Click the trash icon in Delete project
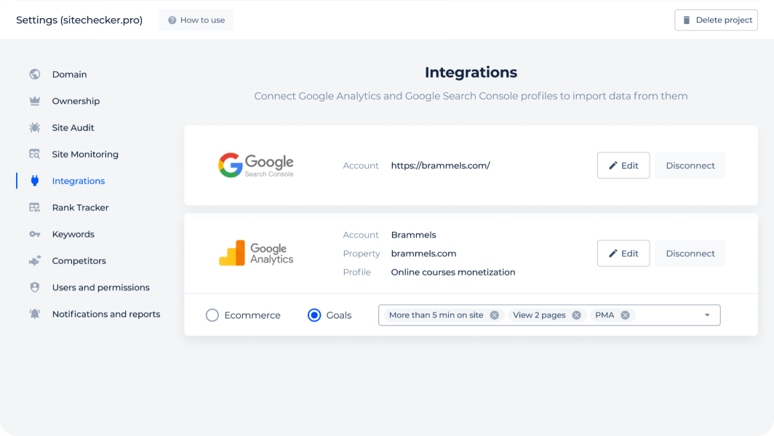The image size is (774, 436). coord(686,20)
